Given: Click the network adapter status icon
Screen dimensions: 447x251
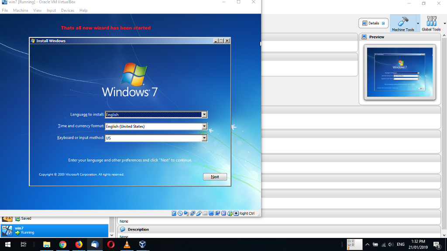Looking at the screenshot, I should pos(192,213).
